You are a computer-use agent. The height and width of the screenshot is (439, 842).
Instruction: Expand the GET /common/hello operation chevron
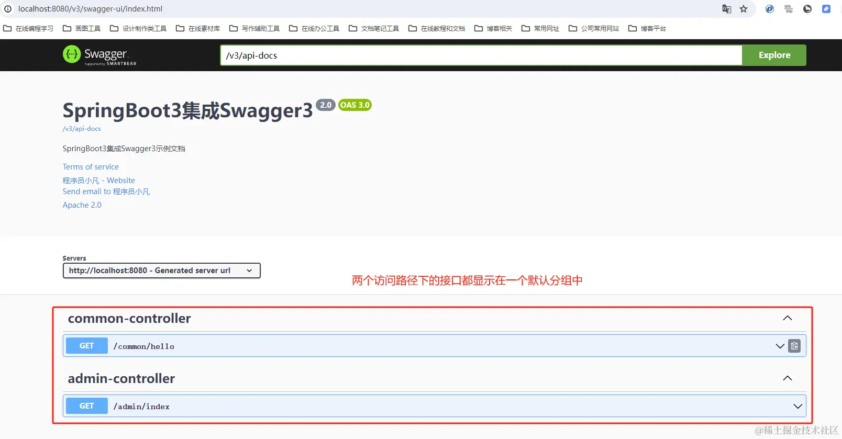[x=780, y=346]
